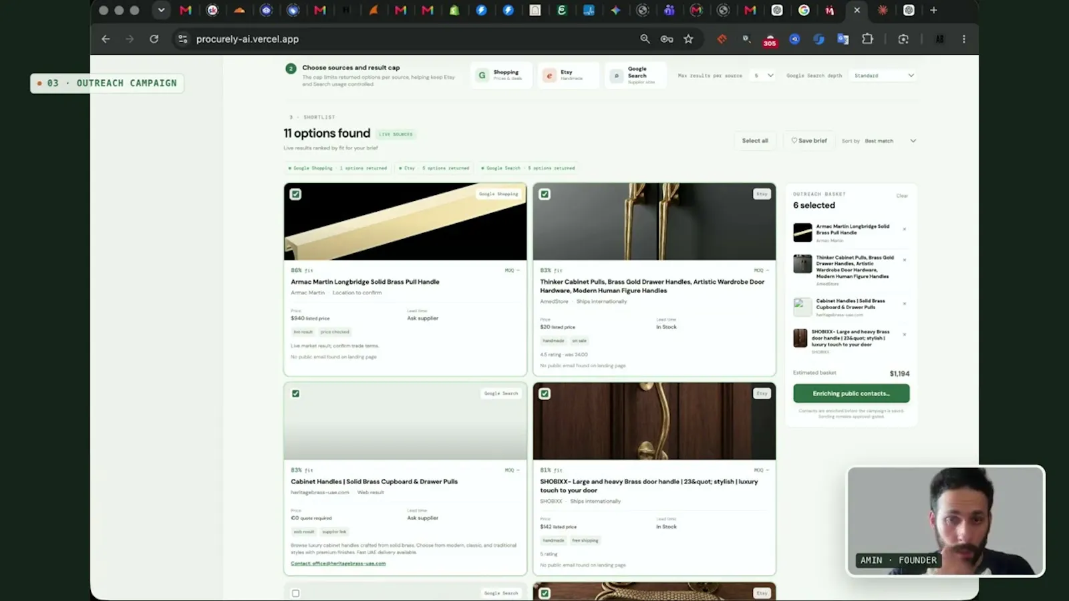The width and height of the screenshot is (1069, 601).
Task: Open the SHOBIXX door handle product image
Action: (x=654, y=421)
